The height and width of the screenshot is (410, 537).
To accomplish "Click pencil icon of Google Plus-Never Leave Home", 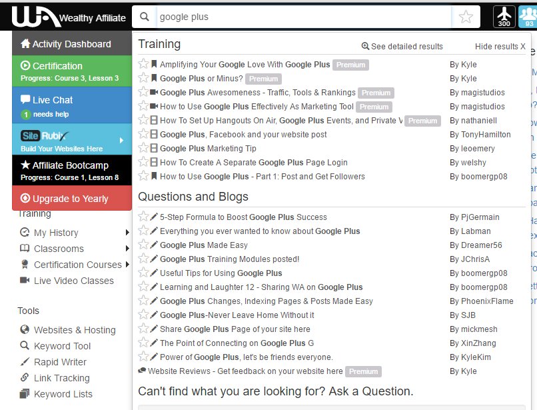I will (x=154, y=315).
